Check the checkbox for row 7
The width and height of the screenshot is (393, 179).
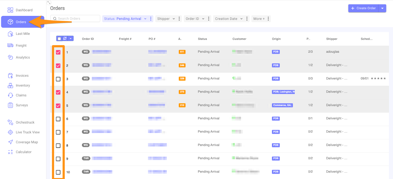[58, 132]
